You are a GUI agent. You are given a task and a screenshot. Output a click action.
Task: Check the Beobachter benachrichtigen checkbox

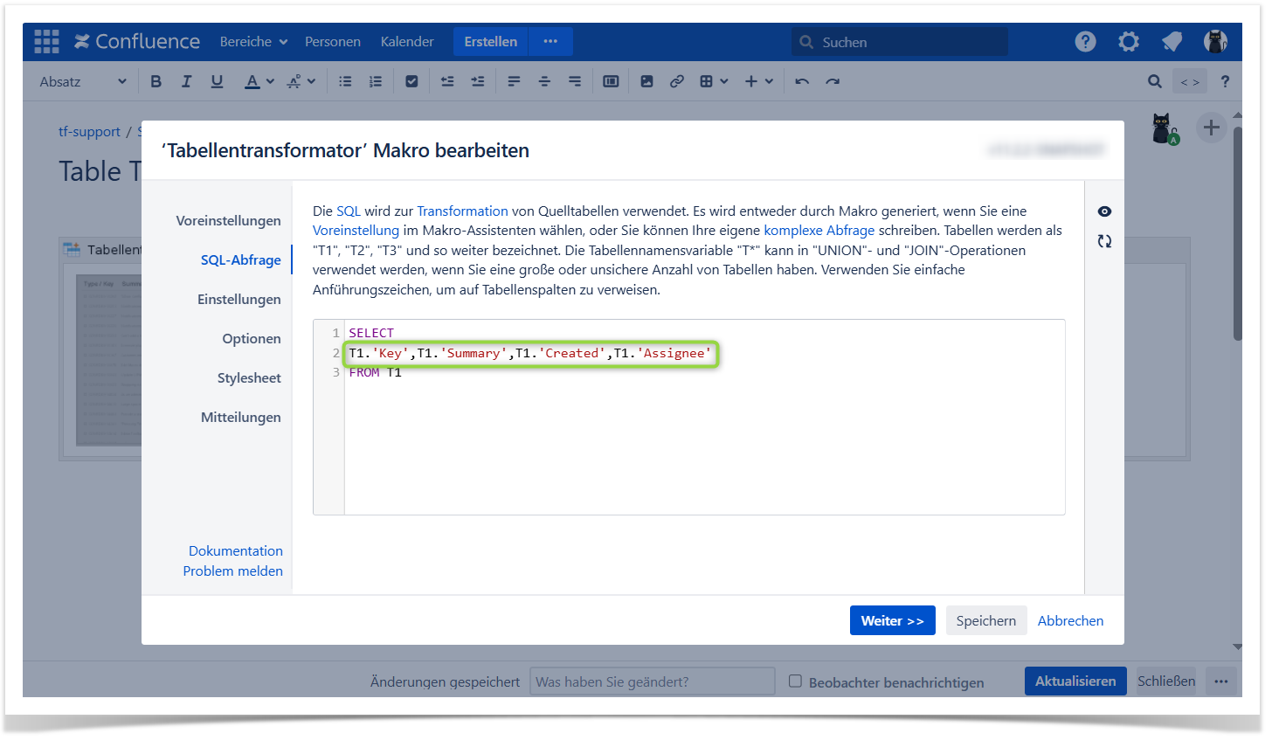(795, 681)
